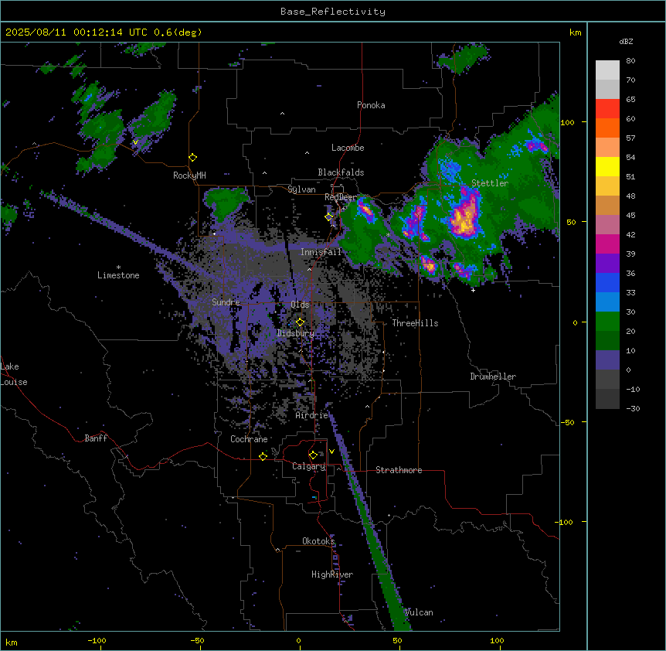Click the -50 tick on right km axis
This screenshot has width=666, height=651.
pyautogui.click(x=567, y=422)
